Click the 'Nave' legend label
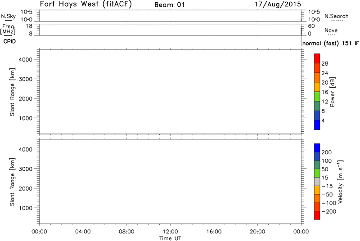This screenshot has width=360, height=241. tap(331, 30)
